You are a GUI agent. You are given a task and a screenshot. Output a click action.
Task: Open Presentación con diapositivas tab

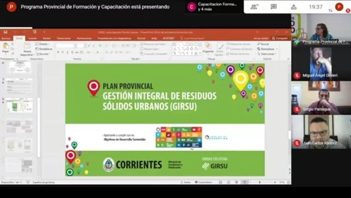pyautogui.click(x=114, y=38)
